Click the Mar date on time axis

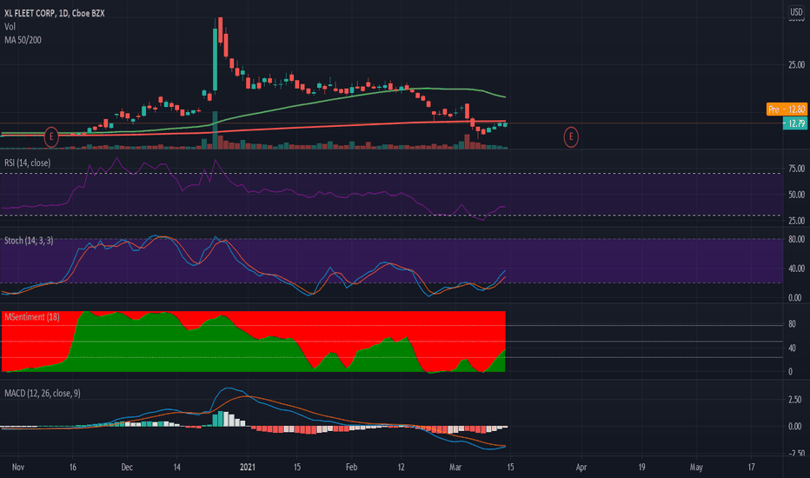[455, 468]
